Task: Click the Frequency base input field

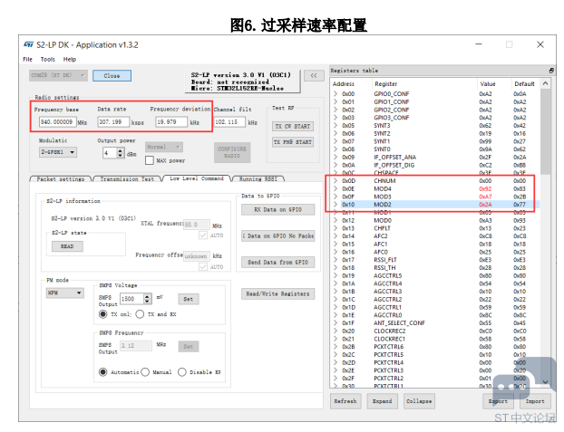Action: (57, 122)
